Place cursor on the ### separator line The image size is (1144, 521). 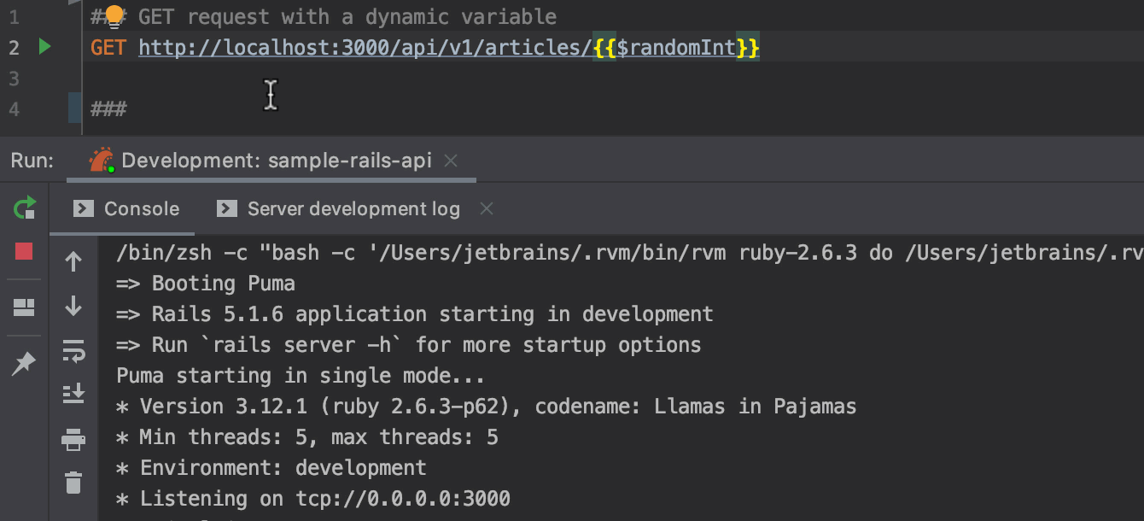click(x=108, y=109)
